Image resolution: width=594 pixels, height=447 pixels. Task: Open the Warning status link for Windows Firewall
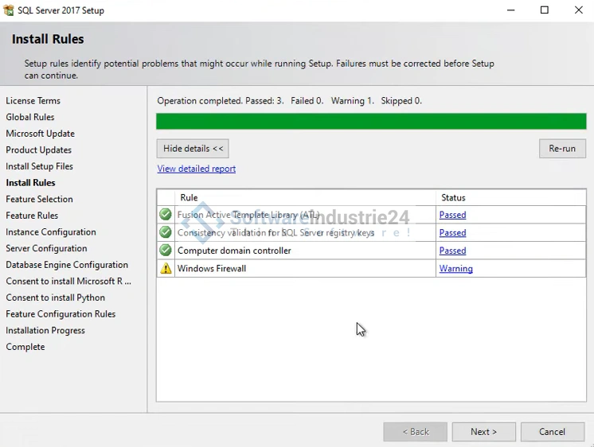pos(455,269)
